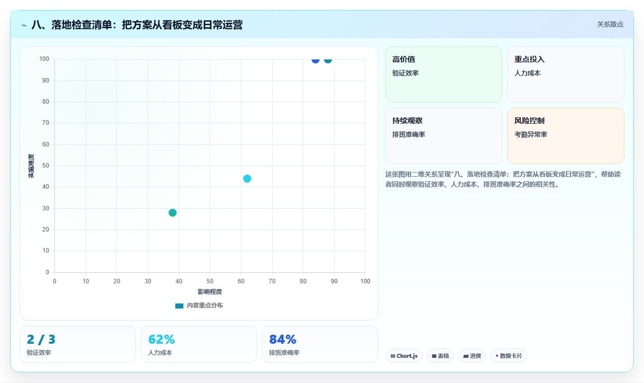644x383 pixels.
Task: Click the lightning icon beside the title
Action: (x=24, y=25)
